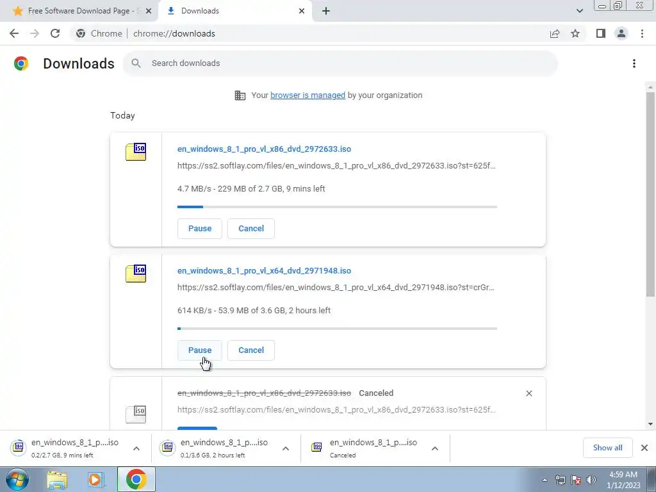Click the taskbar clock showing 4:59 AM
This screenshot has width=656, height=492.
point(623,480)
